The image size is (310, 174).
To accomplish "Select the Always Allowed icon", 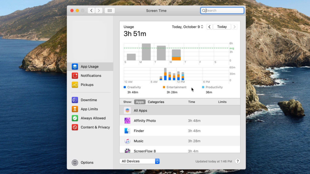I will (x=75, y=118).
